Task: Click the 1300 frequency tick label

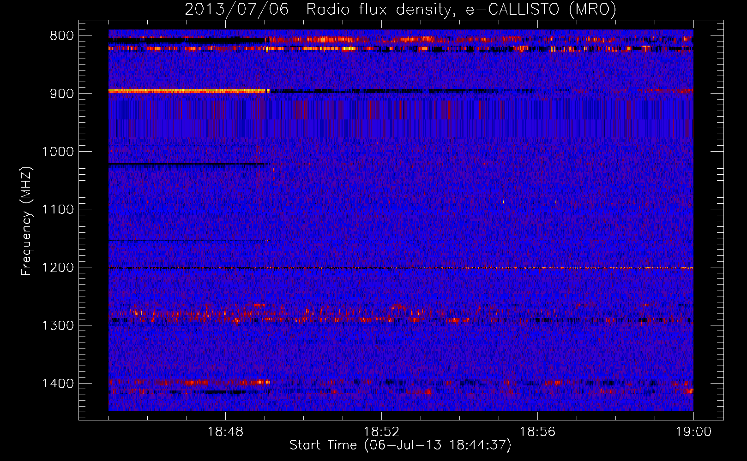Action: click(58, 325)
